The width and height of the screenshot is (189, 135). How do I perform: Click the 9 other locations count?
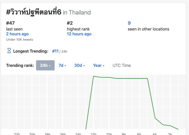click(129, 23)
